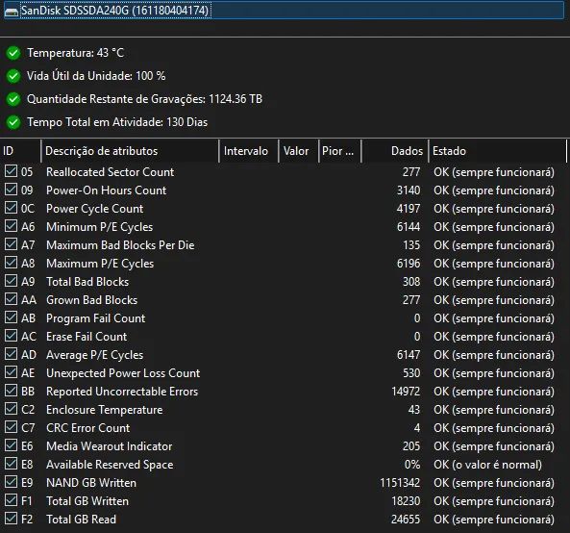Sort by the Dados column header
Viewport: 570px width, 533px height.
coord(395,151)
